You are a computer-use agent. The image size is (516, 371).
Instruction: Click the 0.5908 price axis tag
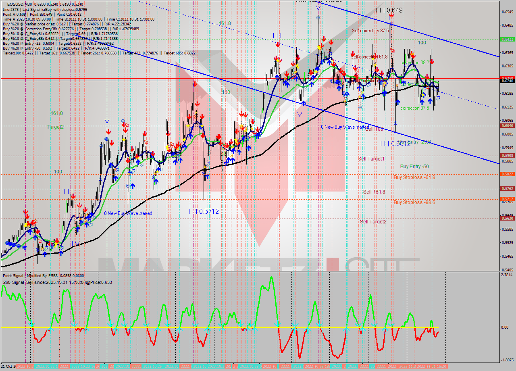point(507,156)
